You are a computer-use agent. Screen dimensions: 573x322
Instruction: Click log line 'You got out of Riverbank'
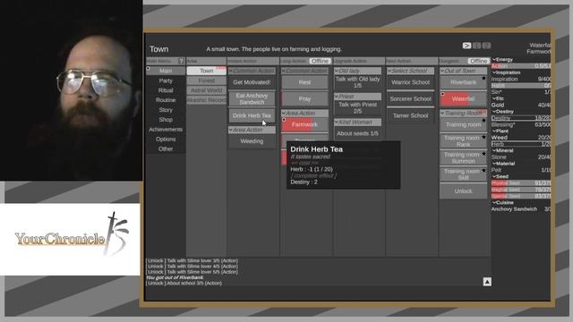[175, 277]
